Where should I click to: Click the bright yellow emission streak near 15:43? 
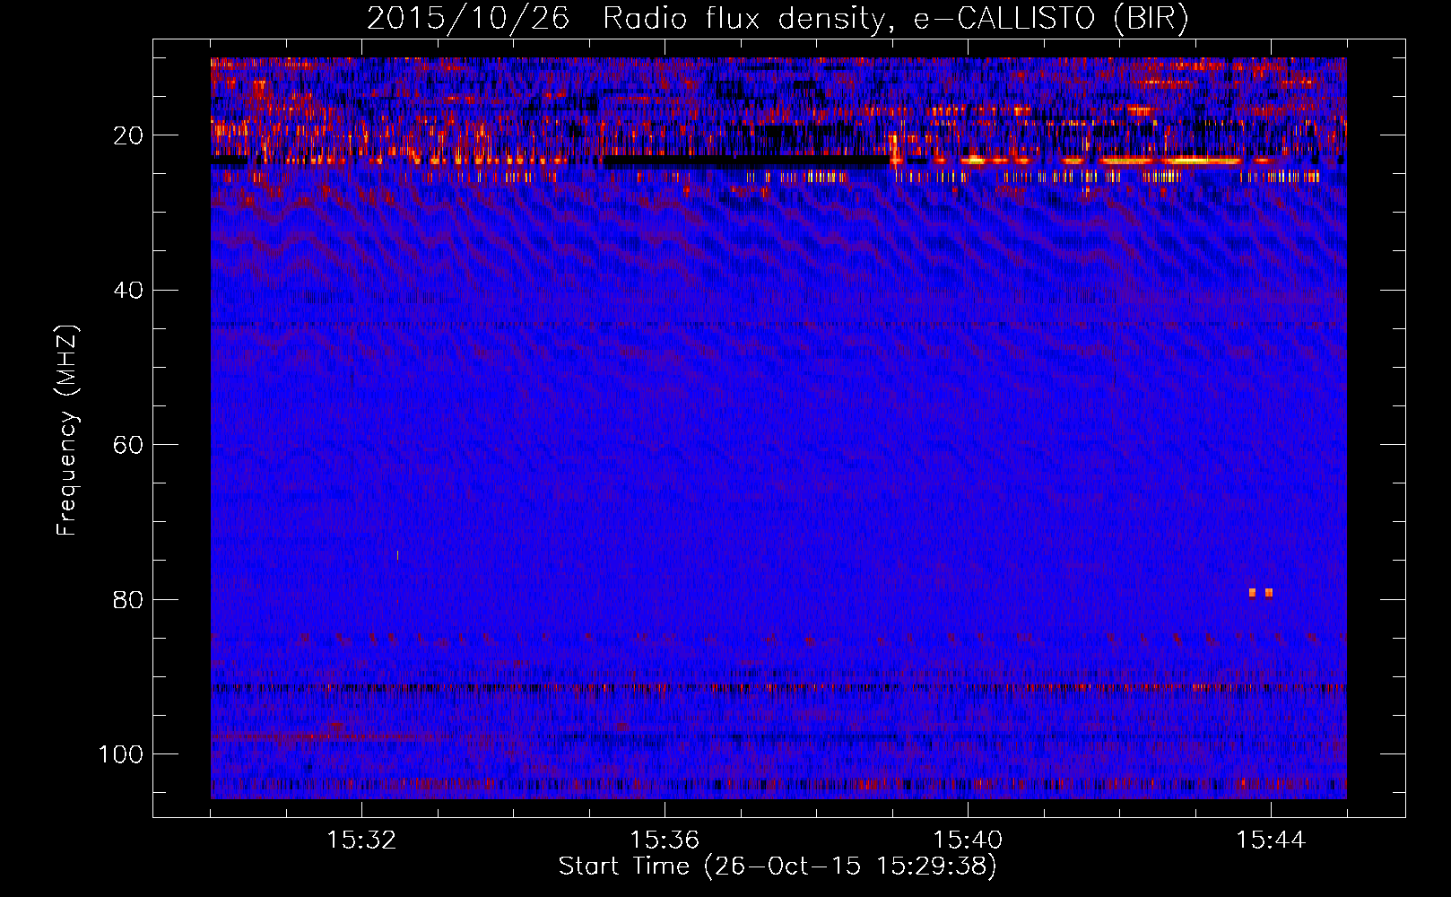point(1200,161)
